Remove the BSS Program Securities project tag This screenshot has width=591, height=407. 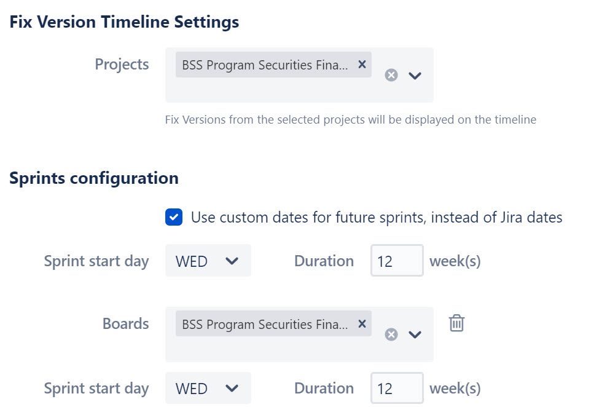362,64
